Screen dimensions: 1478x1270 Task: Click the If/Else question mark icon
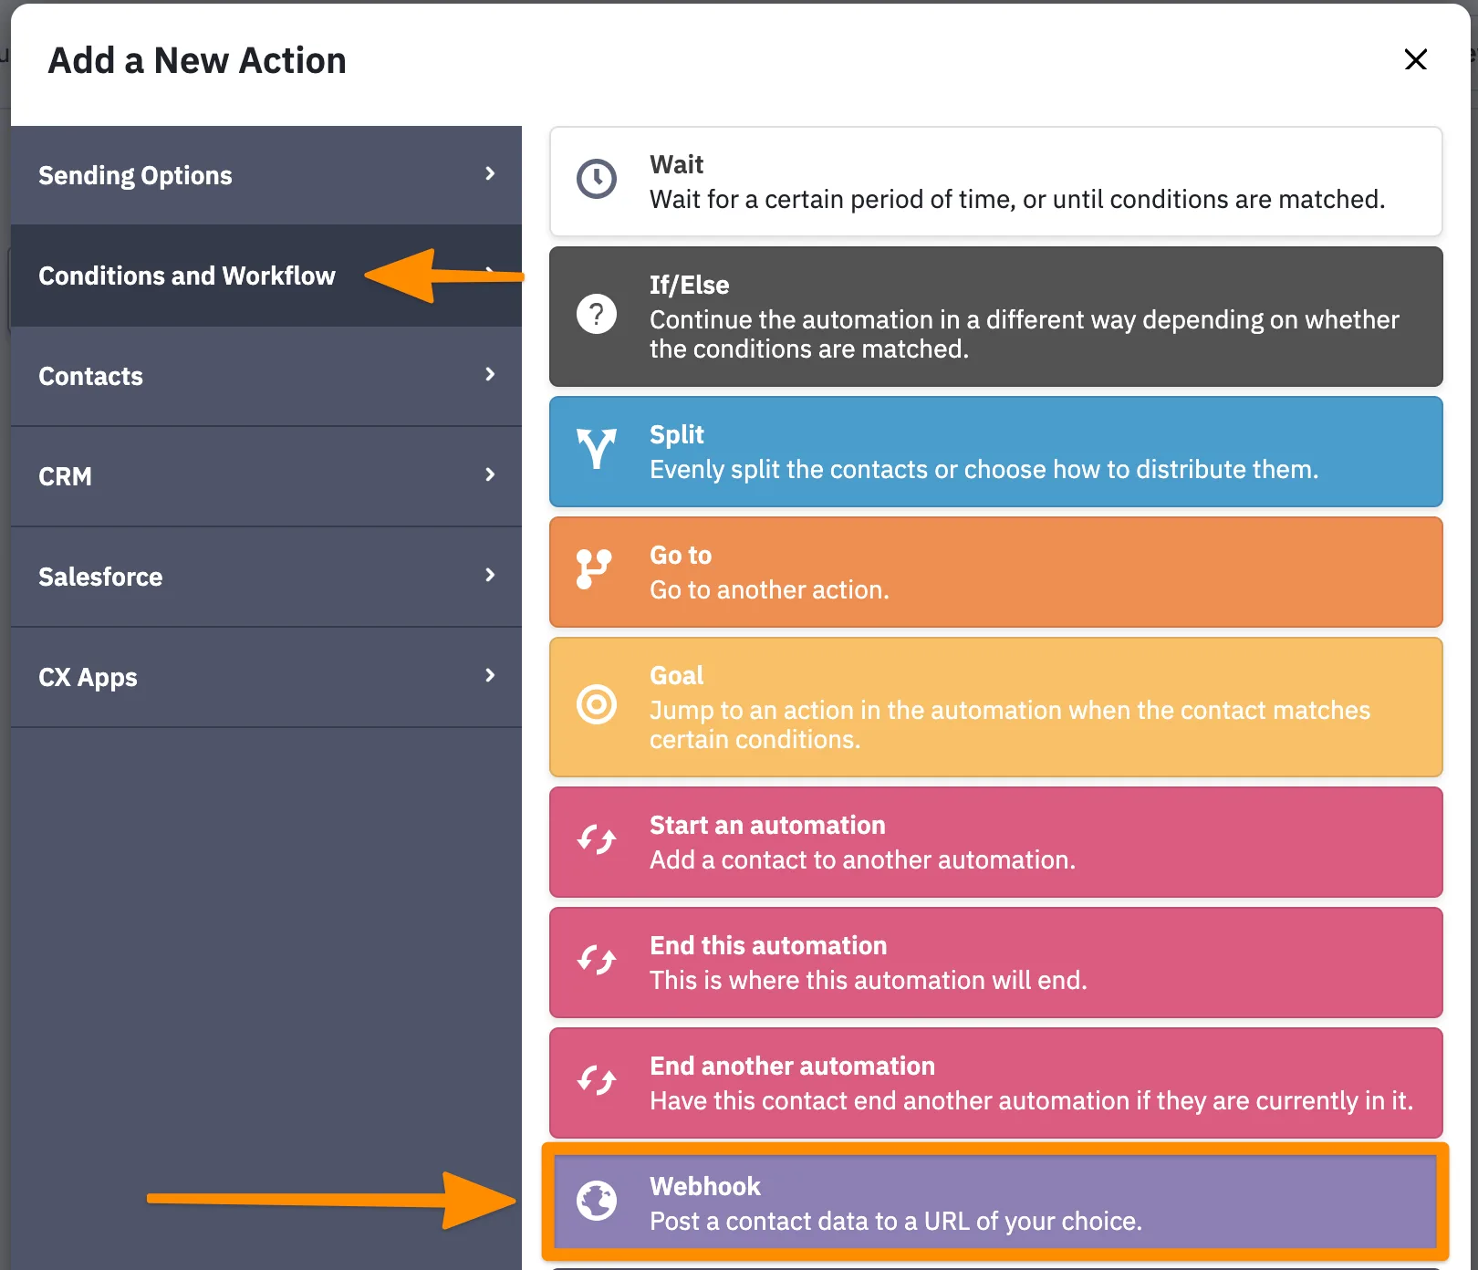(597, 315)
